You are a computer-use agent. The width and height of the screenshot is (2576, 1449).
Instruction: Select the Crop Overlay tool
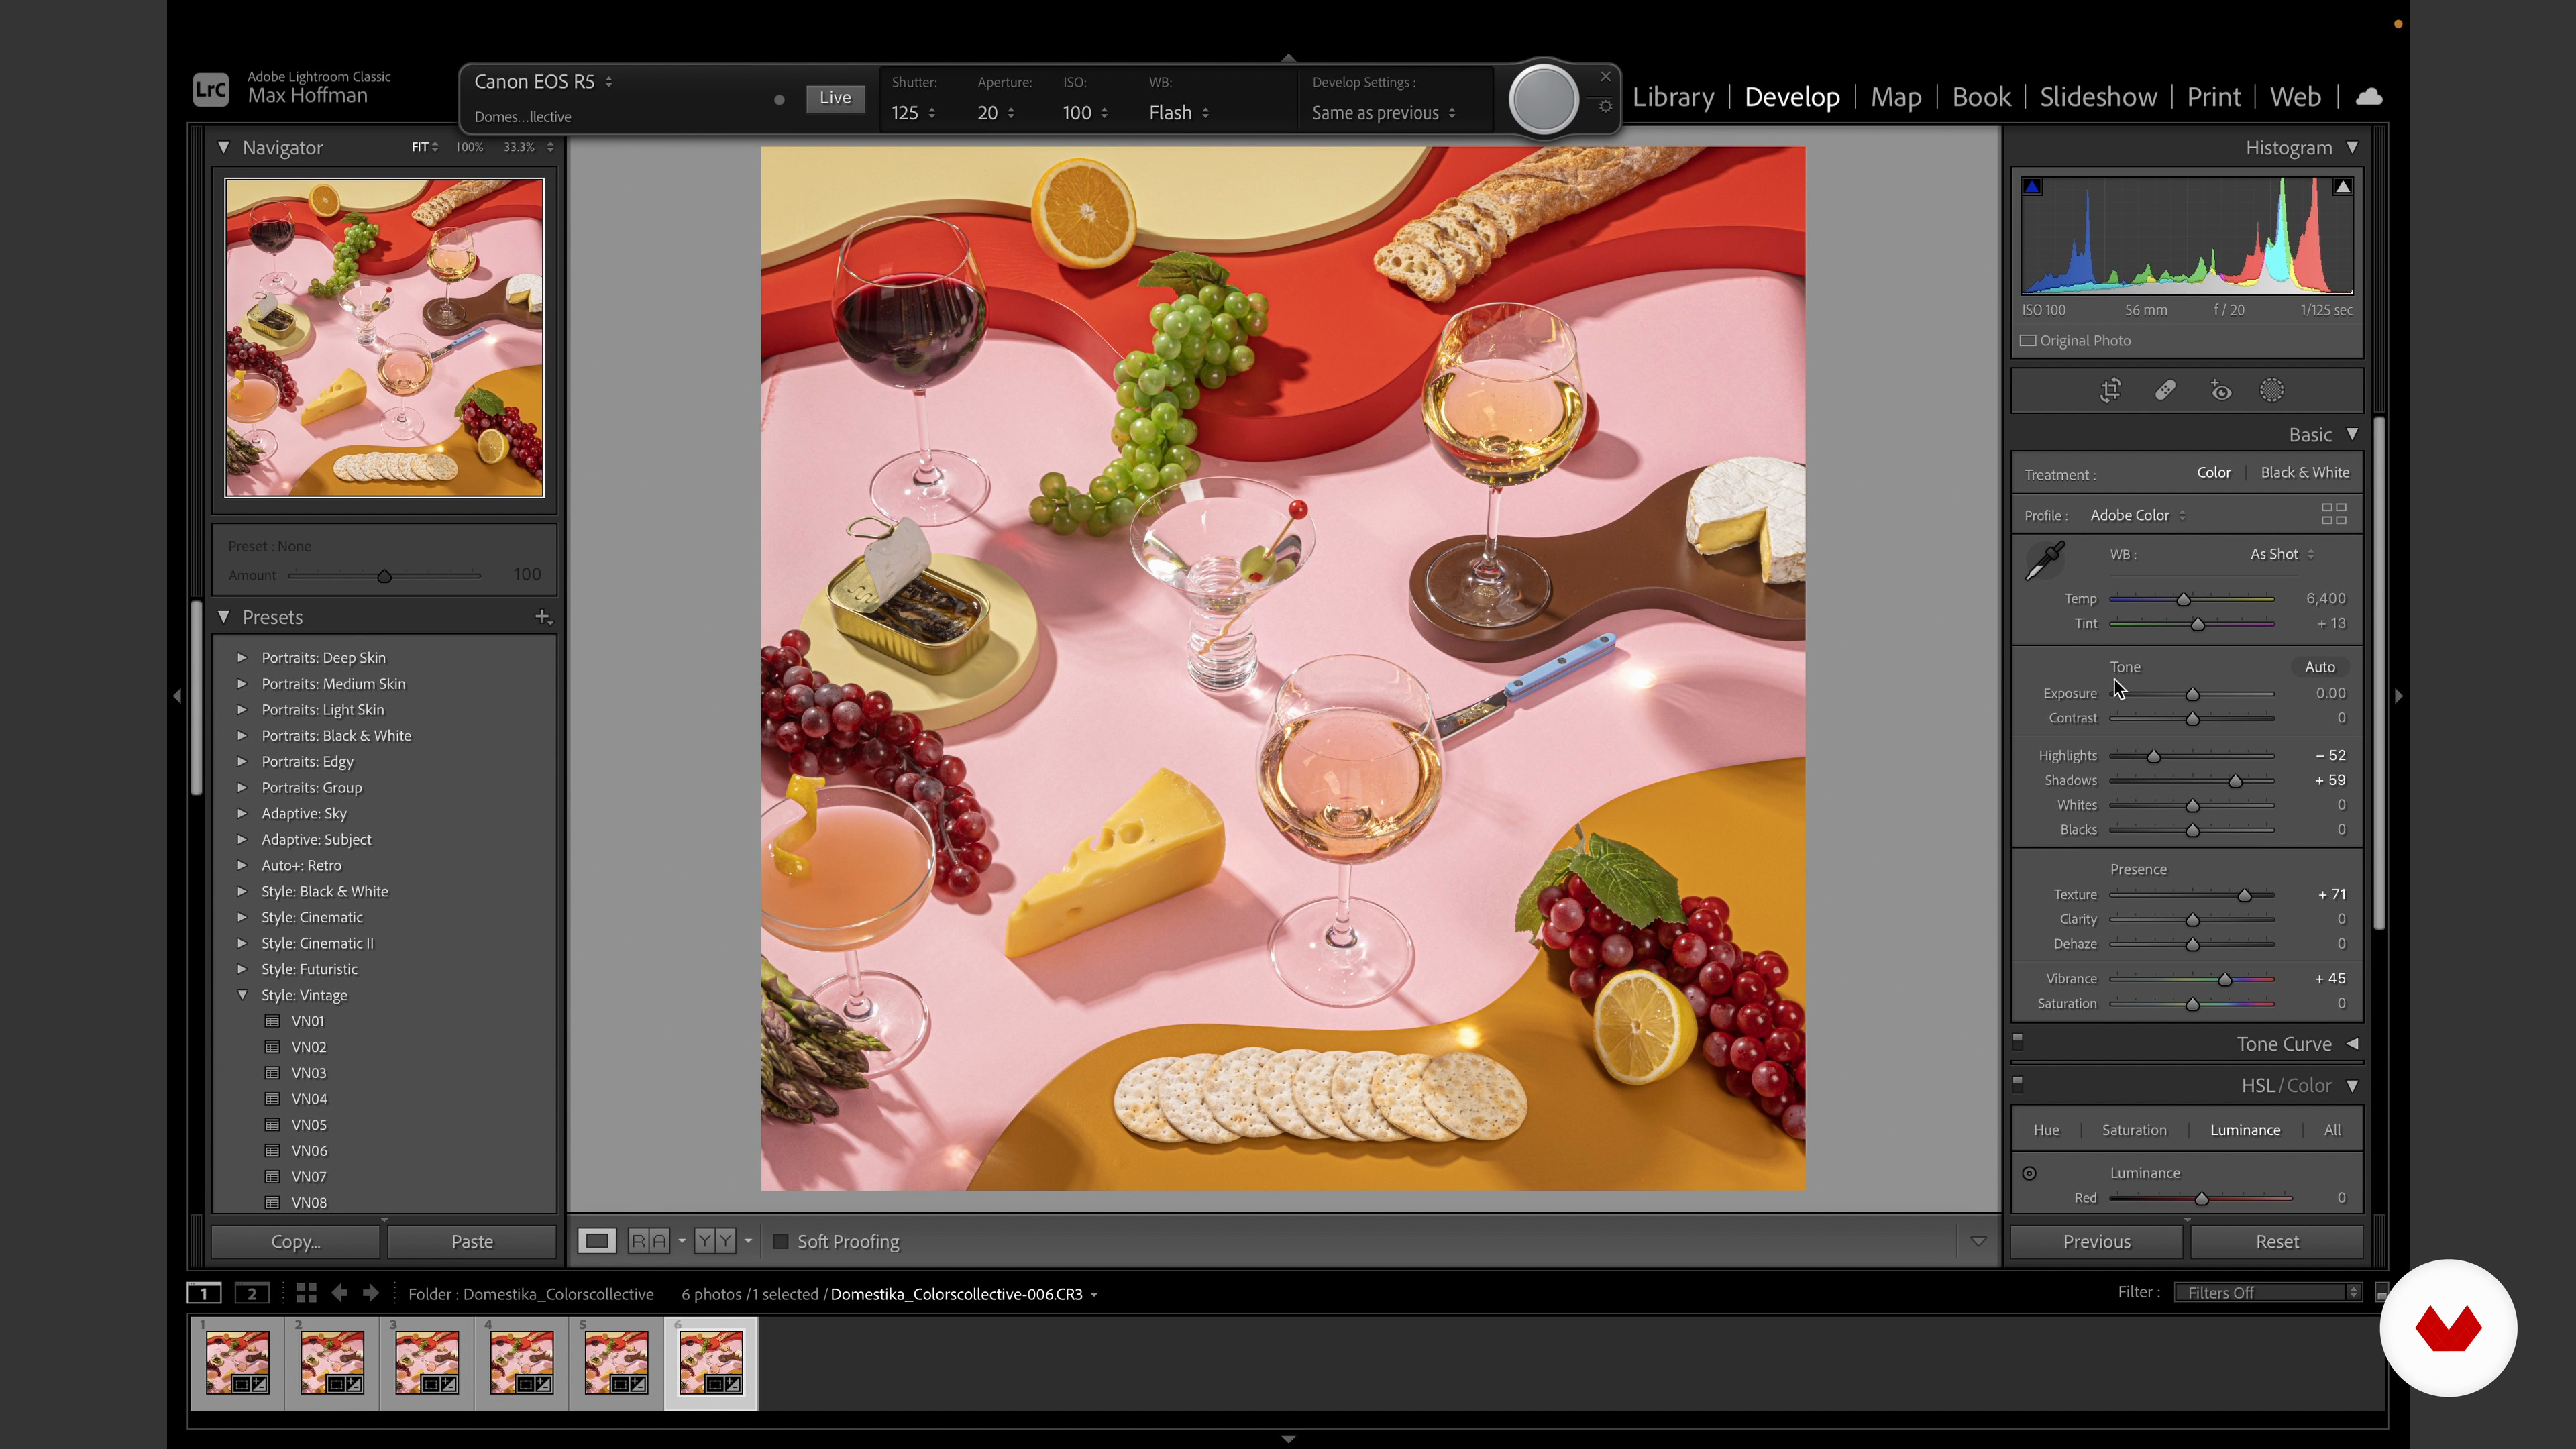(2110, 391)
